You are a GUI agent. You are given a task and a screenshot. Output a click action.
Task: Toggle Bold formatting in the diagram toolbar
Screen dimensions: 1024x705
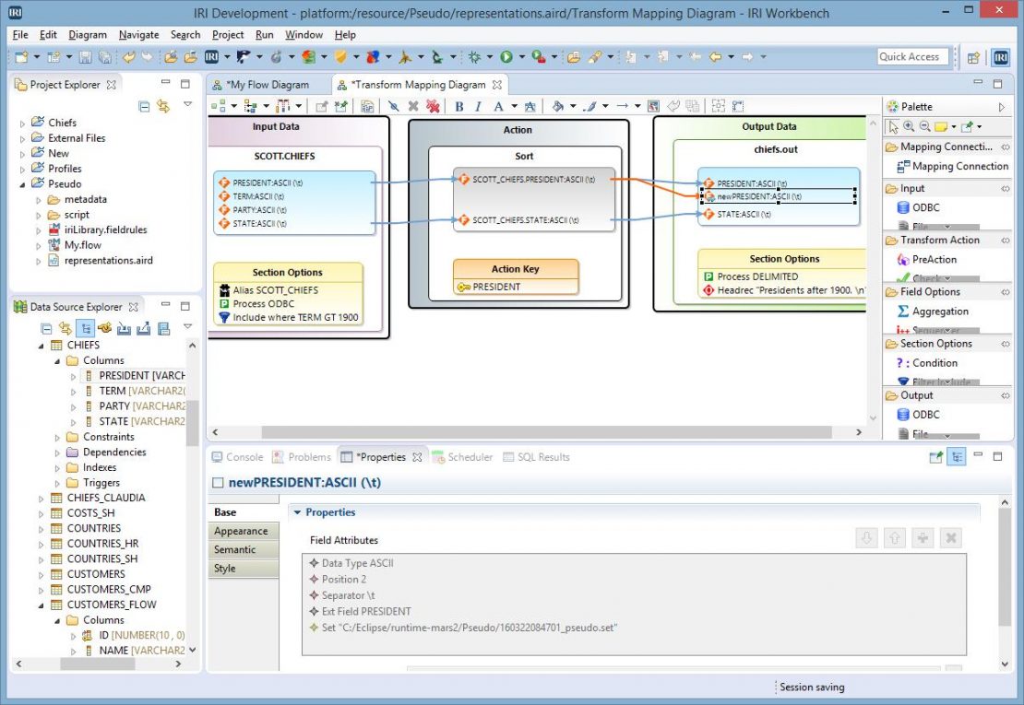pyautogui.click(x=459, y=106)
